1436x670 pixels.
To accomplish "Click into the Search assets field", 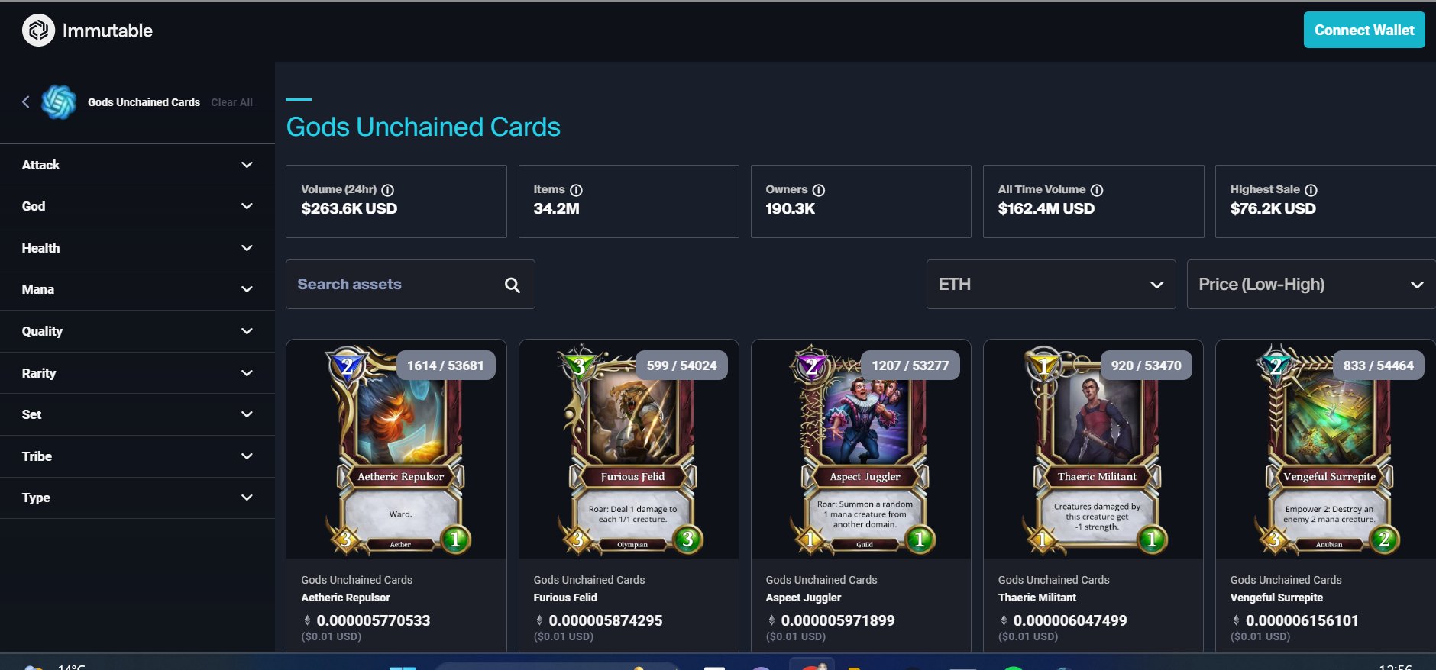I will click(410, 285).
